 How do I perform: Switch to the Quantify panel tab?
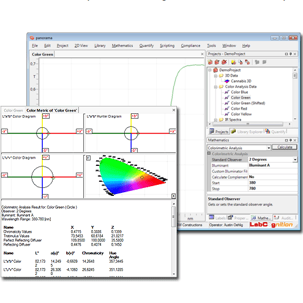[x=275, y=132]
